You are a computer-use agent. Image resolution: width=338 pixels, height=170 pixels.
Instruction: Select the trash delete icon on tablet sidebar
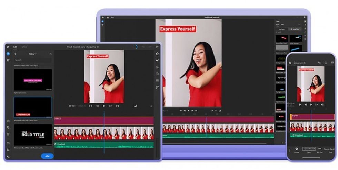tap(8, 134)
